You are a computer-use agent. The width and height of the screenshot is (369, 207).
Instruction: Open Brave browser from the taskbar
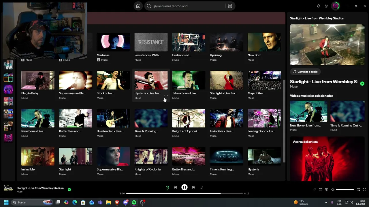(x=117, y=202)
